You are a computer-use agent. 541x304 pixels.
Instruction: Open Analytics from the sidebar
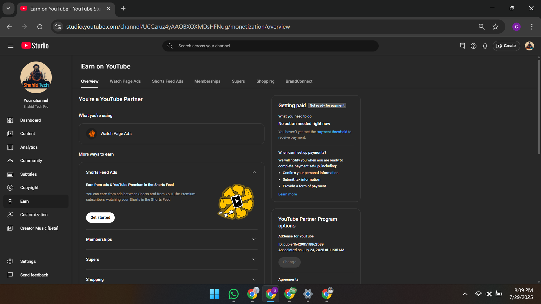(36, 147)
